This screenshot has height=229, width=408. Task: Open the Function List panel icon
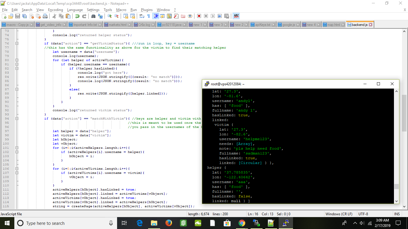click(176, 16)
